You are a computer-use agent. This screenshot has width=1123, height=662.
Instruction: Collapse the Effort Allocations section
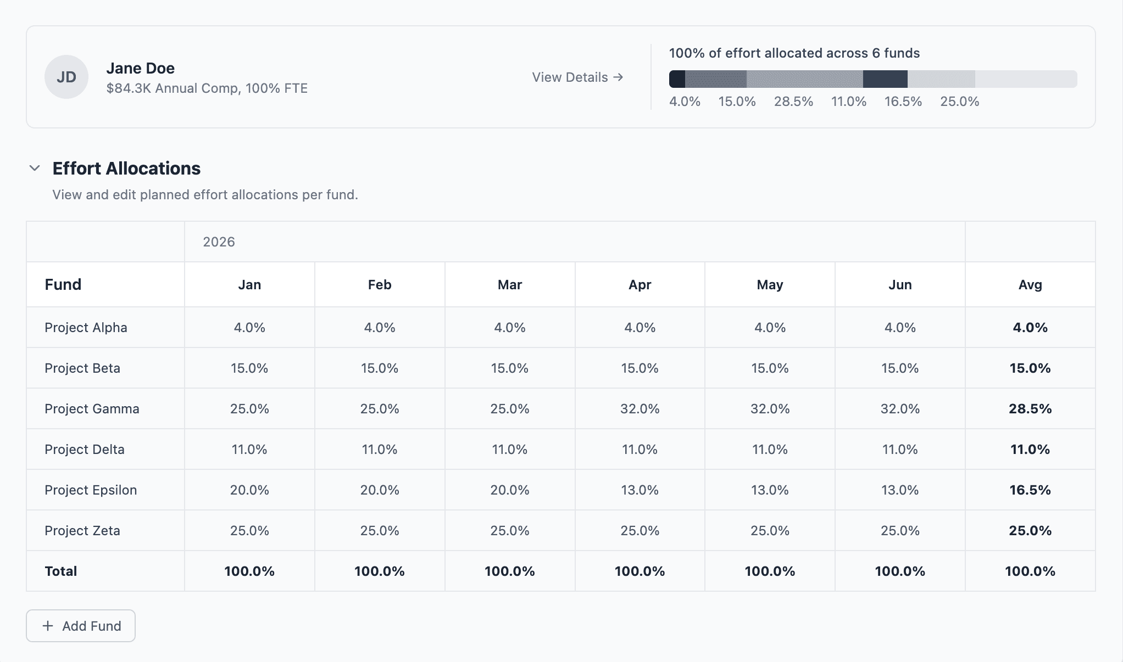(x=34, y=168)
